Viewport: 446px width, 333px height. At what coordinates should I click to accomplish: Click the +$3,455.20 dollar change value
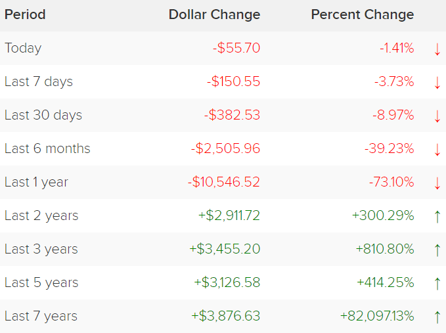225,249
